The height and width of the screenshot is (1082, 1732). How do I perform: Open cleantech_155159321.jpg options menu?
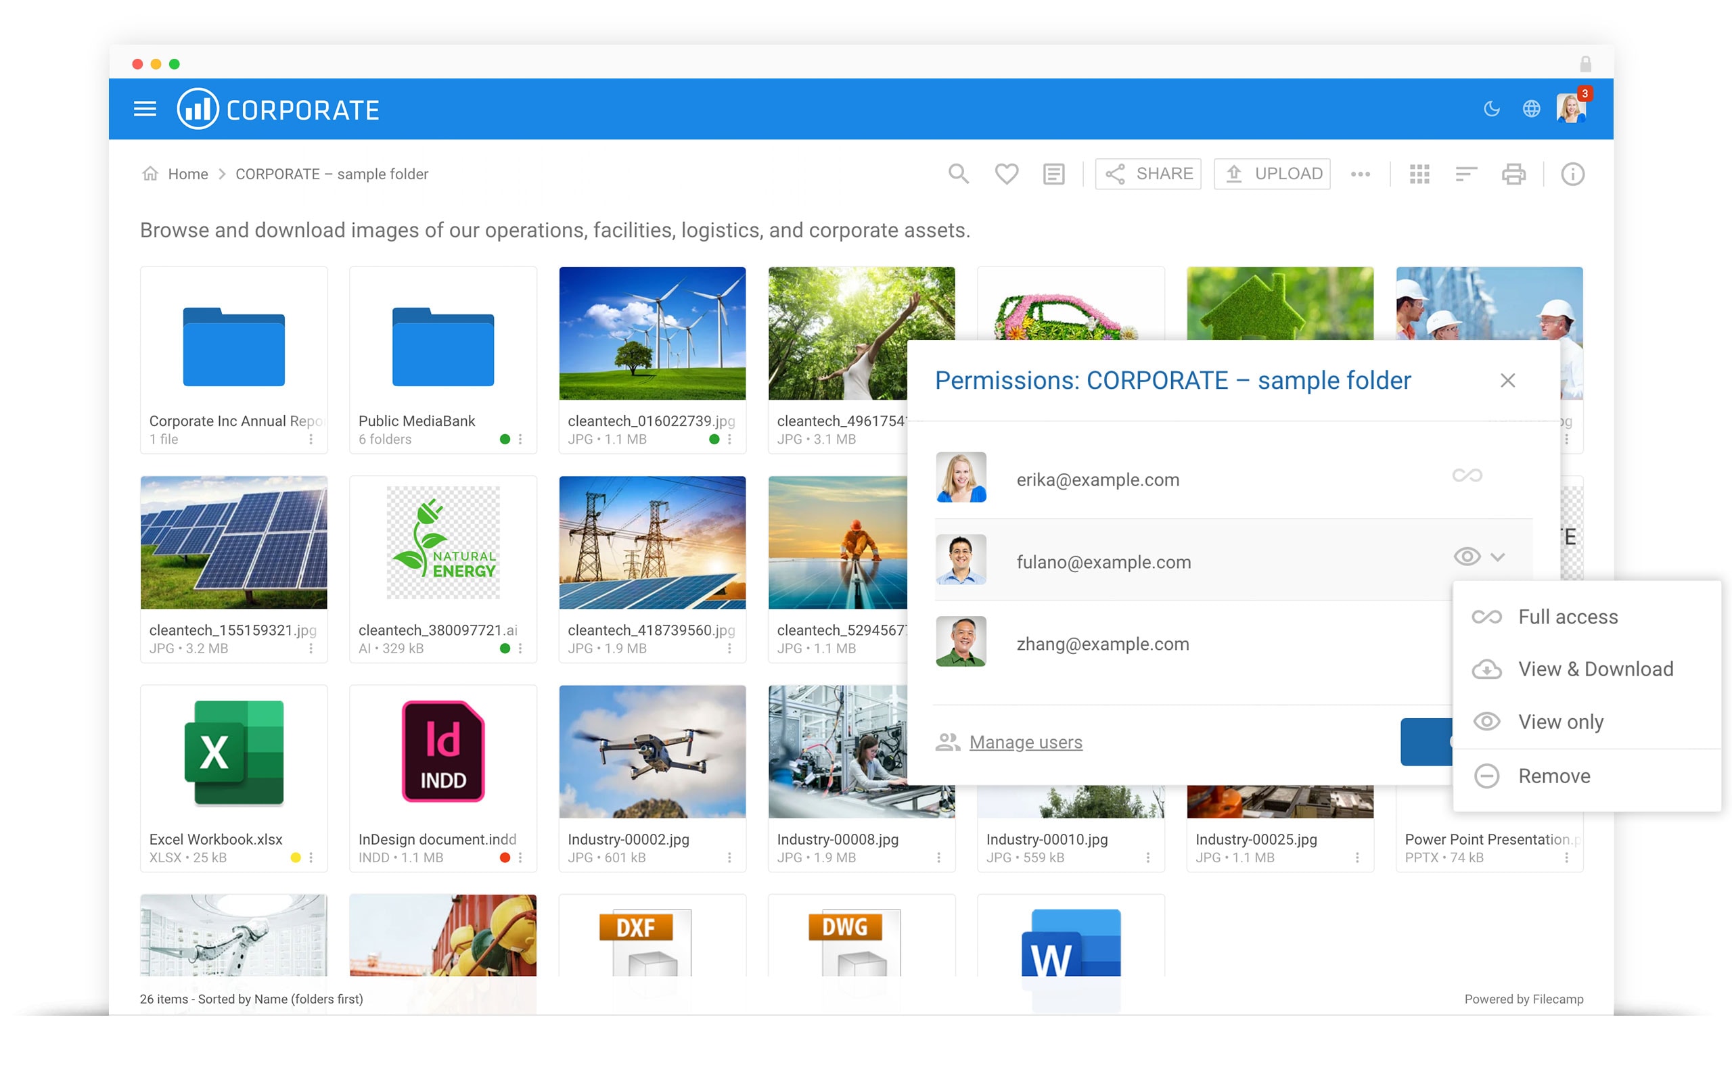pos(311,649)
